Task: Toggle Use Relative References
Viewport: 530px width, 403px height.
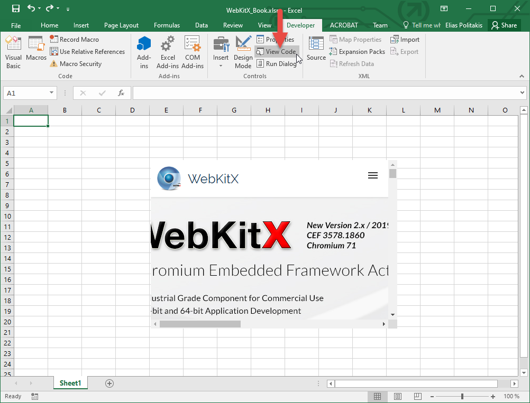Action: 87,52
